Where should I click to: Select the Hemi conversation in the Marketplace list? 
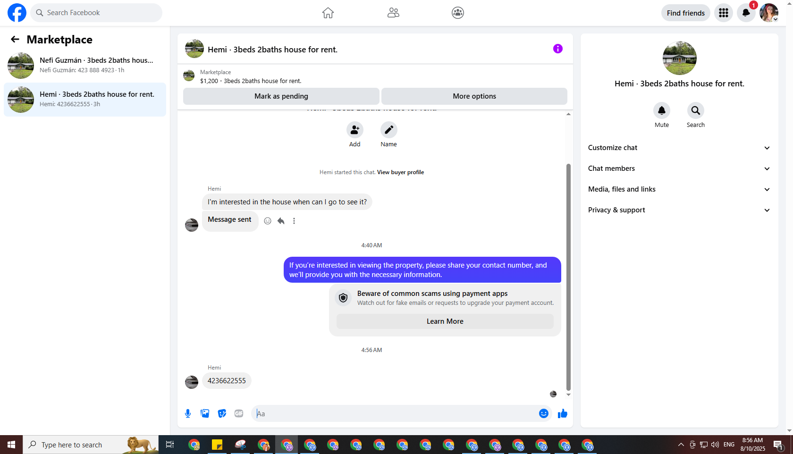(85, 99)
